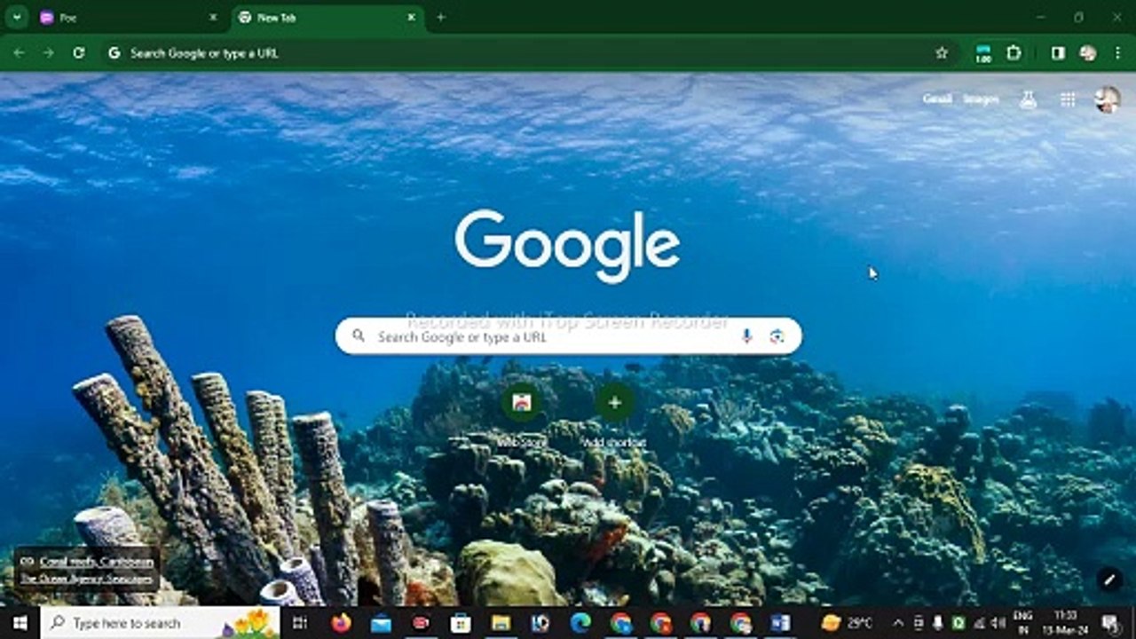Open the Gmail link

937,99
